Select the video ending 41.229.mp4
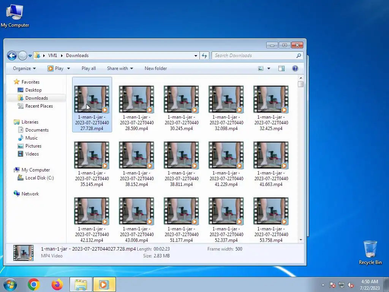Image resolution: width=389 pixels, height=292 pixels. click(x=226, y=164)
